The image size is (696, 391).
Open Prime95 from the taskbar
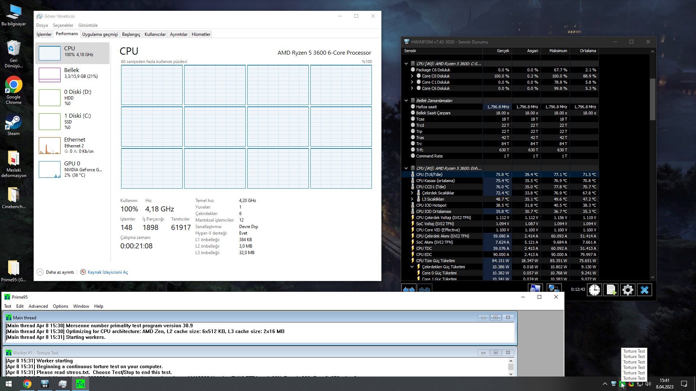pos(80,384)
